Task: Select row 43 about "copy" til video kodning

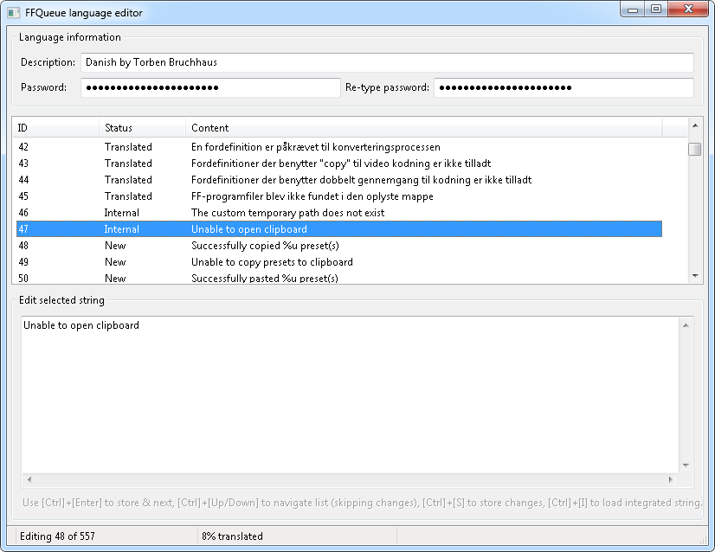Action: pos(338,164)
